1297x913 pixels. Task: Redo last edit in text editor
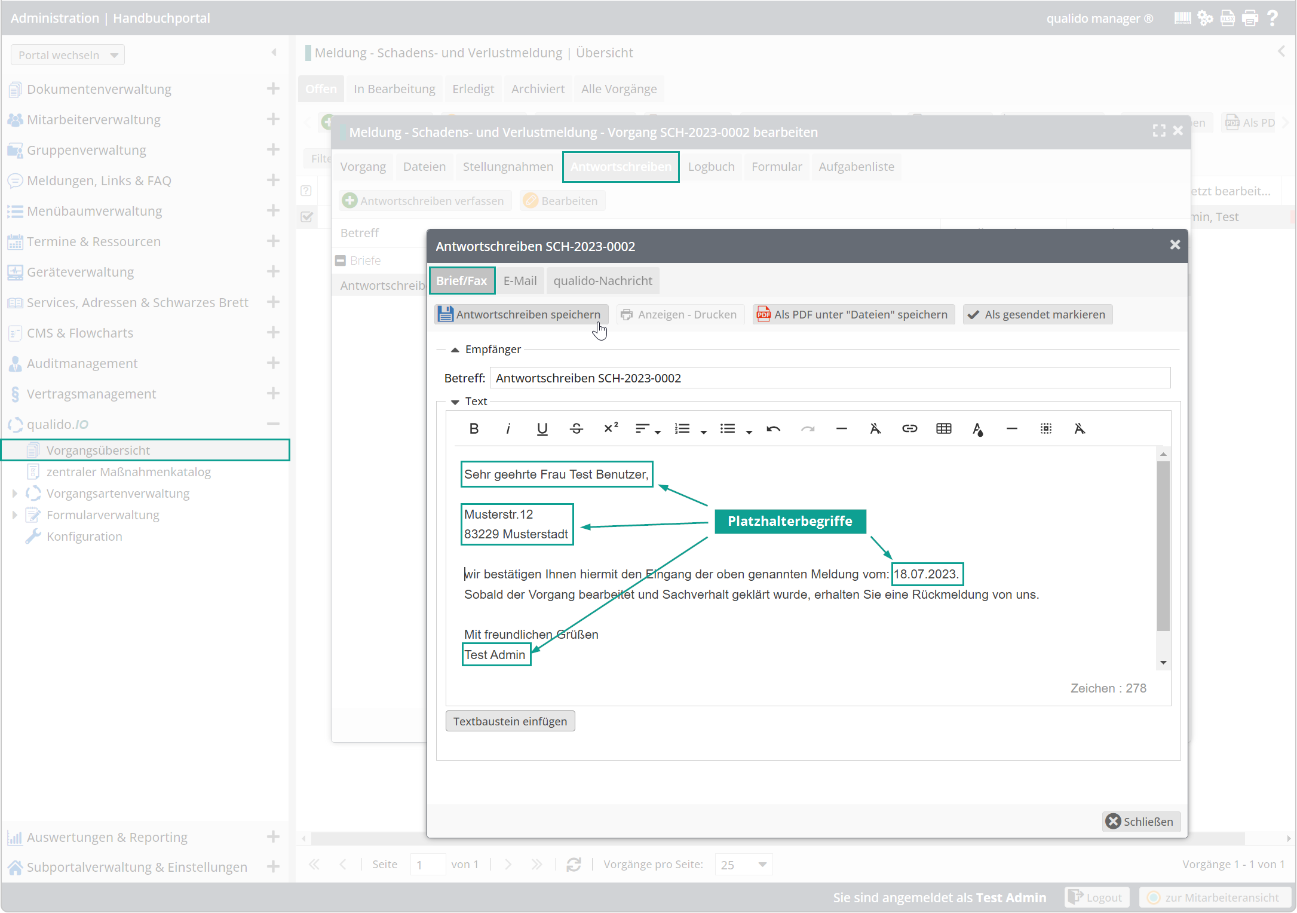tap(808, 428)
